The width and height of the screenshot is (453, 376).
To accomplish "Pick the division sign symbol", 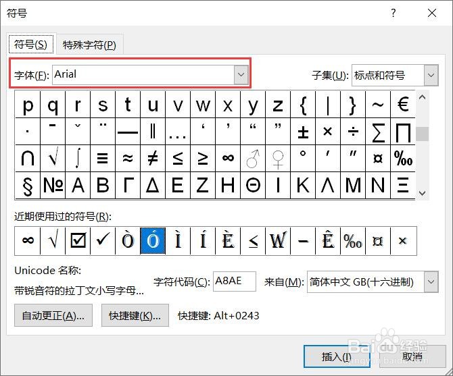I will (353, 132).
